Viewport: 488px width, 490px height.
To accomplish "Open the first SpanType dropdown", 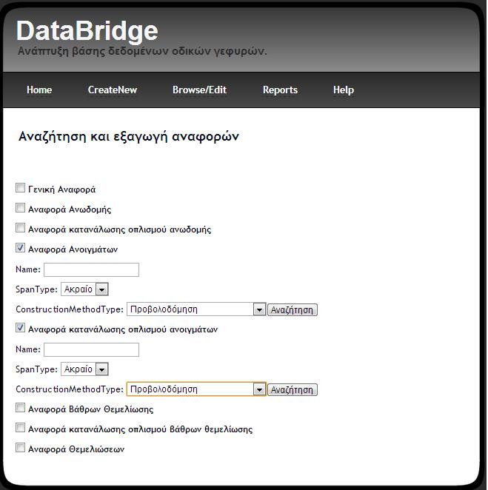I will [x=84, y=289].
